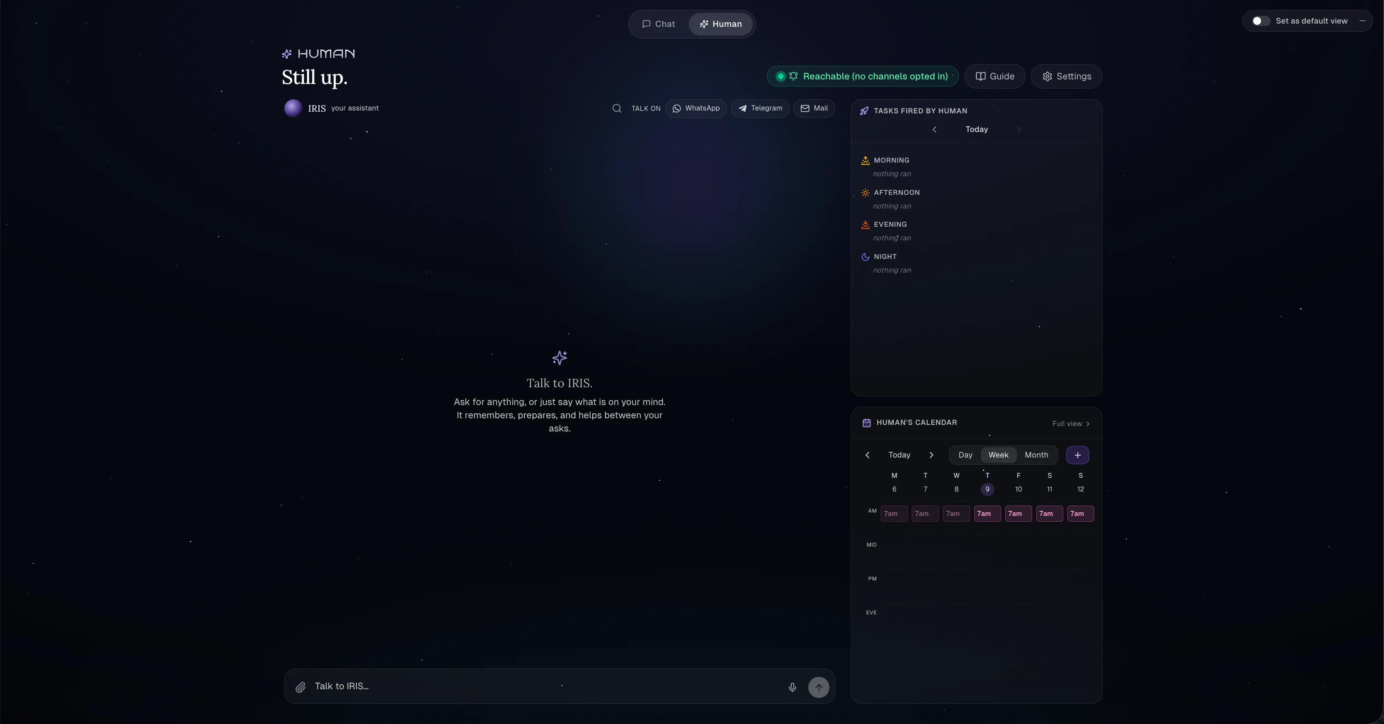
Task: Start voice input with microphone
Action: click(x=793, y=687)
